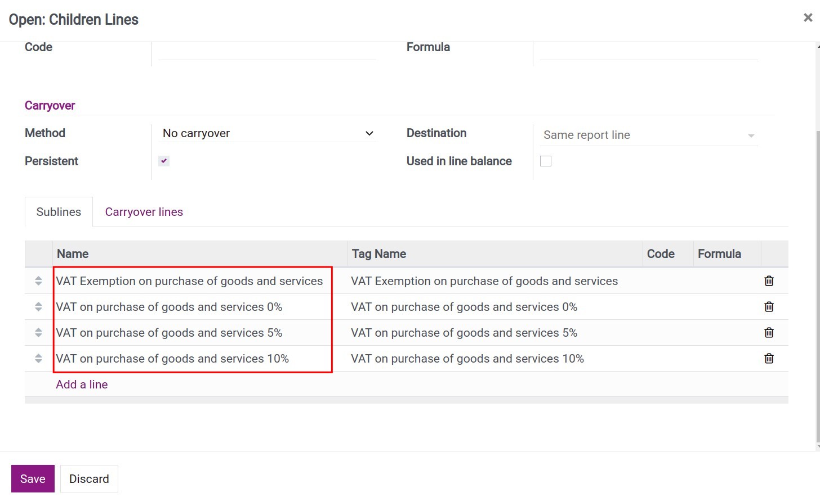Delete the VAT 5% subline row

pyautogui.click(x=769, y=332)
